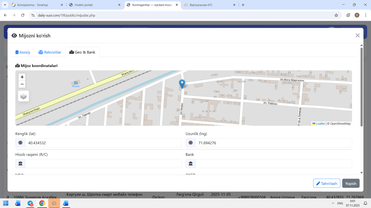Show hidden system tray icons
Viewport: 371px width, 208px height.
pos(332,203)
